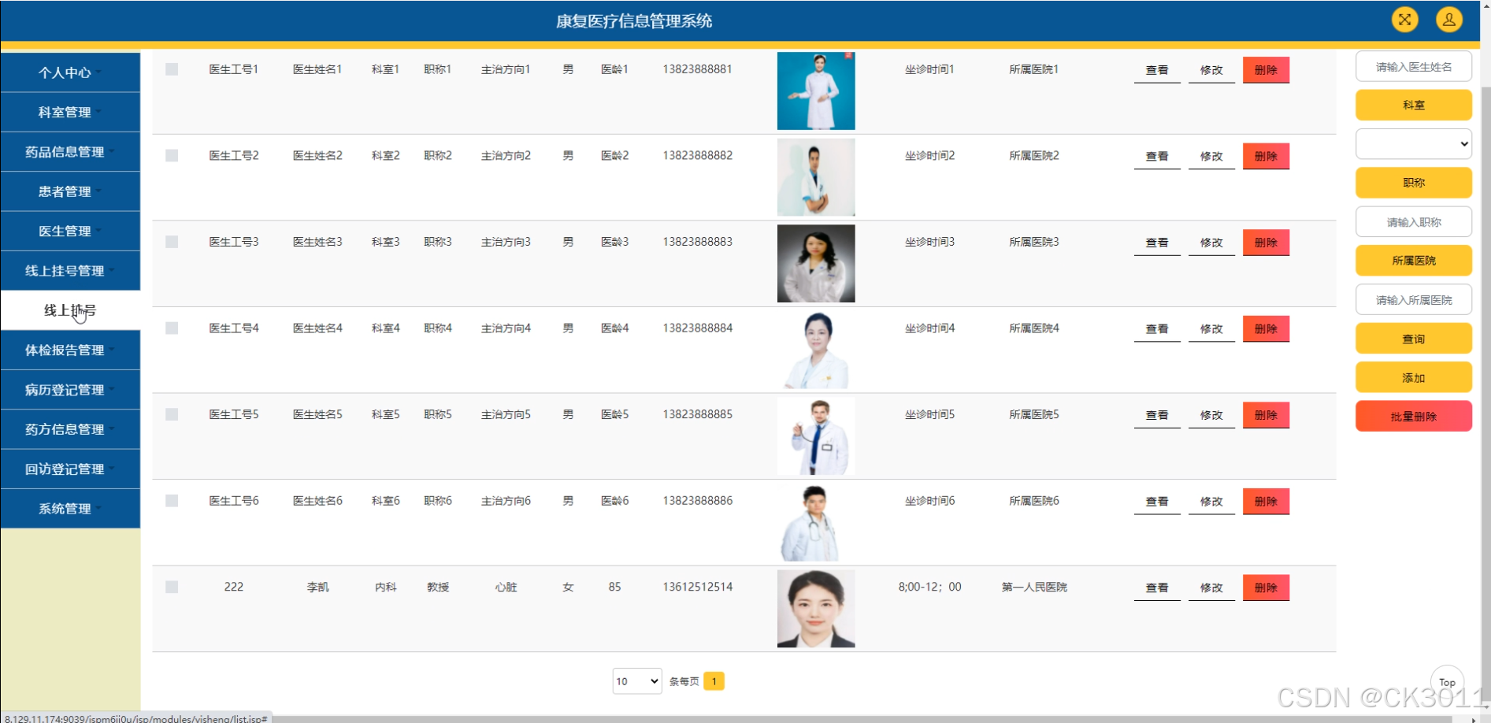Click 修改 for 医生工号1 row
Image resolution: width=1491 pixels, height=723 pixels.
[x=1211, y=70]
